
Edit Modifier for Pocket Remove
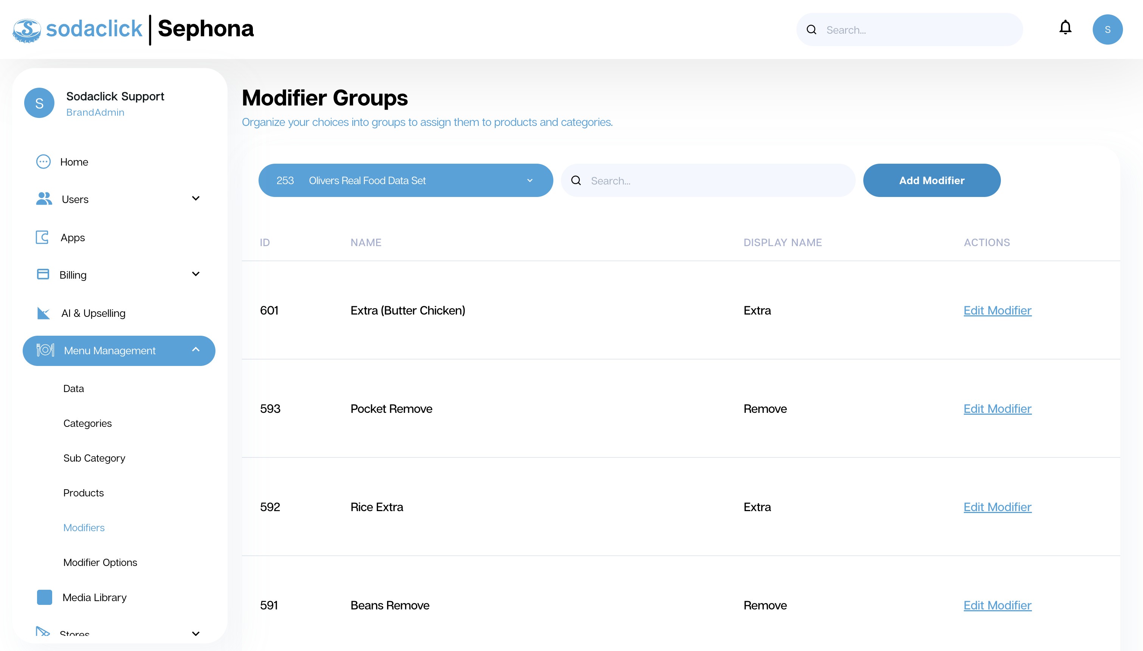[x=997, y=409]
